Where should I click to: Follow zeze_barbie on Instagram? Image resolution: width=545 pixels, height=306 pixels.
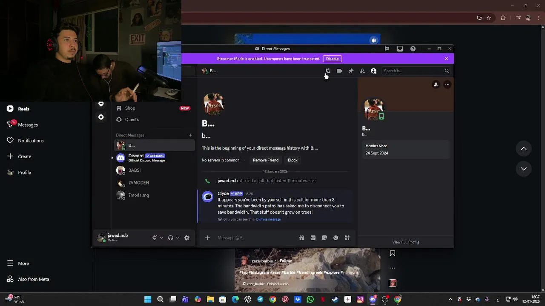click(286, 261)
